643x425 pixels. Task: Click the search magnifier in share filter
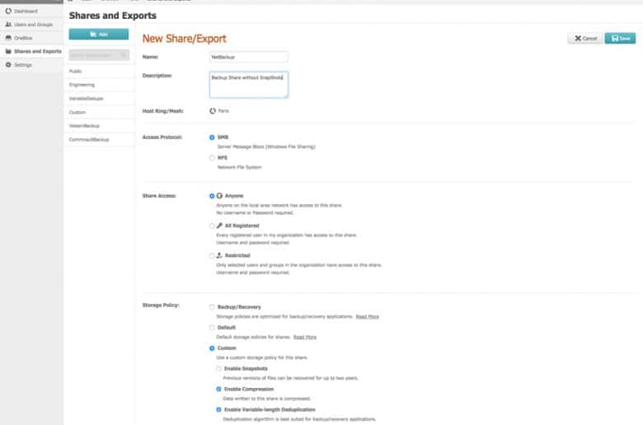pyautogui.click(x=123, y=55)
